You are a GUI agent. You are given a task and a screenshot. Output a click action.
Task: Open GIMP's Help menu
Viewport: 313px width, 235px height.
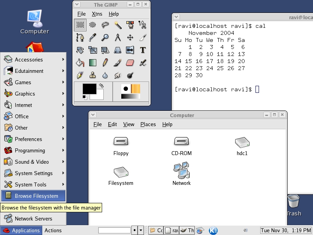point(113,14)
